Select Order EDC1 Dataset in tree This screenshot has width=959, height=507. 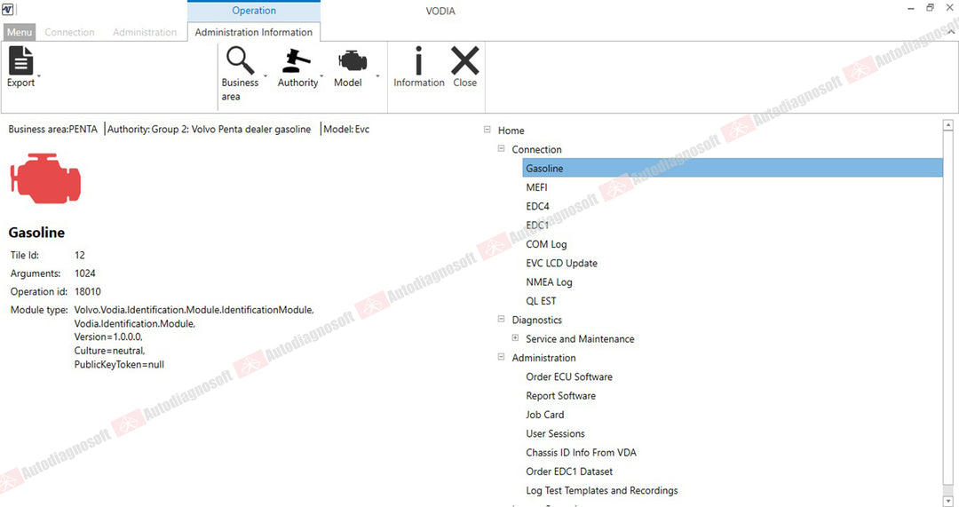tap(569, 471)
